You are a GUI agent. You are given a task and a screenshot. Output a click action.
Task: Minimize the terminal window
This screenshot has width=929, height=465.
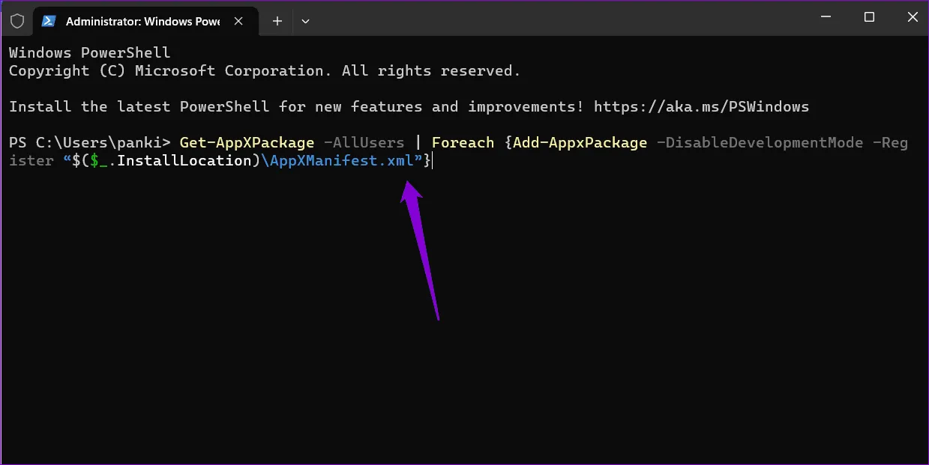tap(826, 18)
